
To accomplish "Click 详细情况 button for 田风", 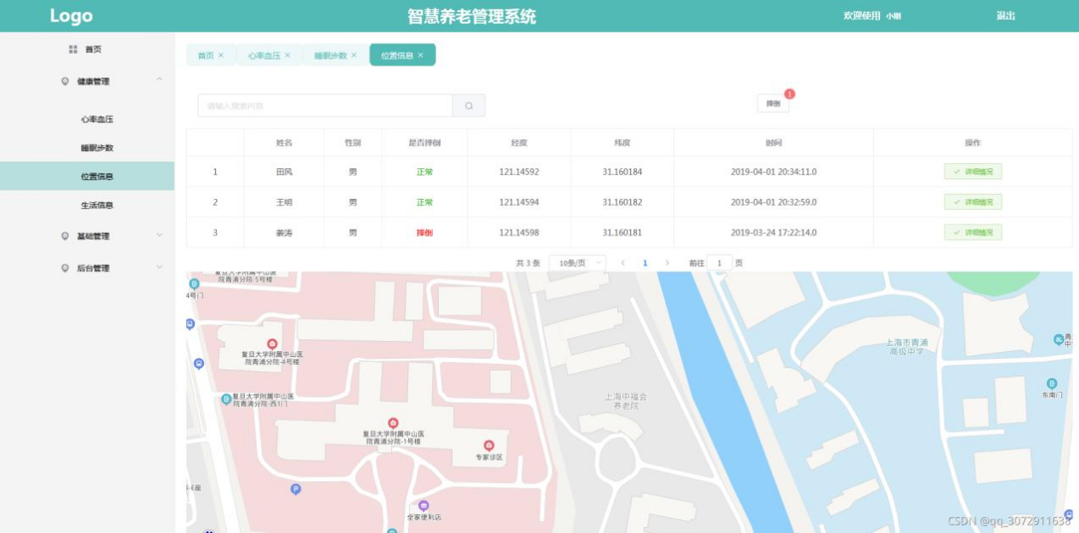I will pyautogui.click(x=973, y=172).
